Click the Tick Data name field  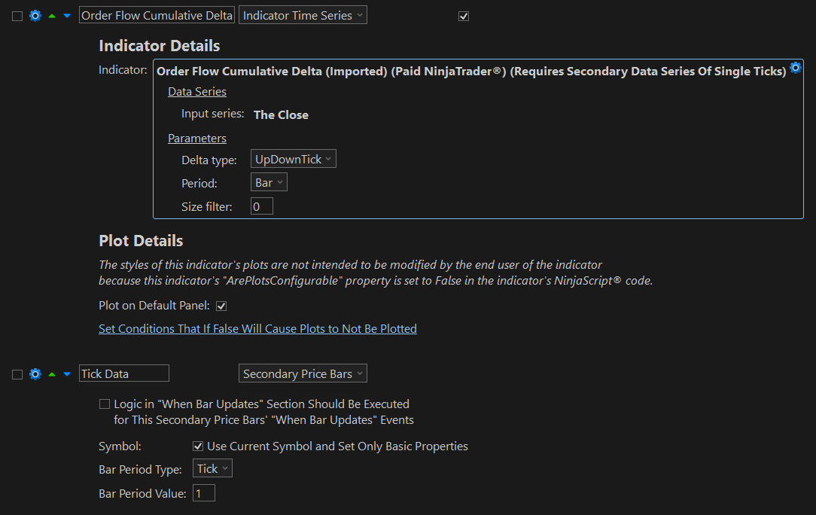[124, 374]
